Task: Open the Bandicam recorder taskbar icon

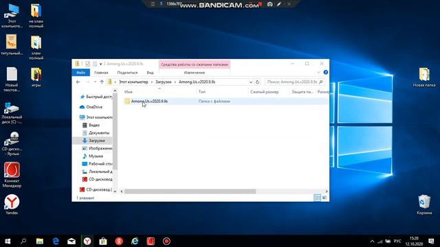Action: coord(166,241)
